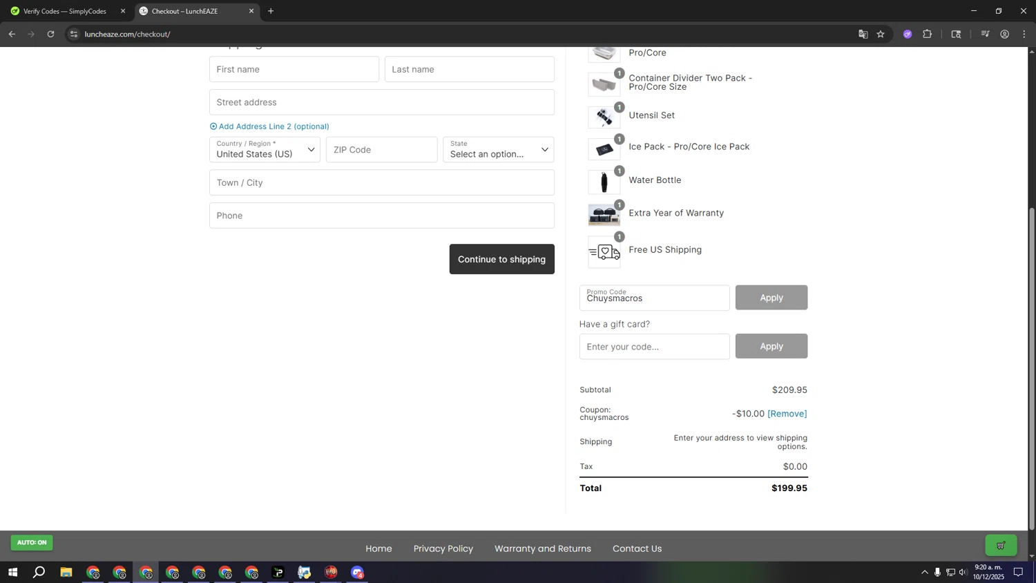Bookmark this page with the star

pyautogui.click(x=881, y=34)
